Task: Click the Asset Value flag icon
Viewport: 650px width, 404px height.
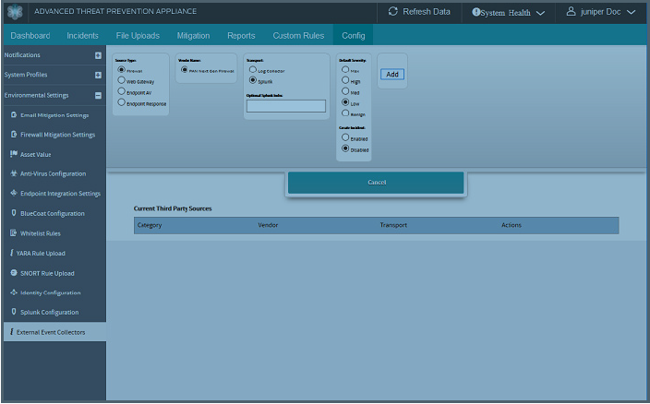Action: (13, 154)
